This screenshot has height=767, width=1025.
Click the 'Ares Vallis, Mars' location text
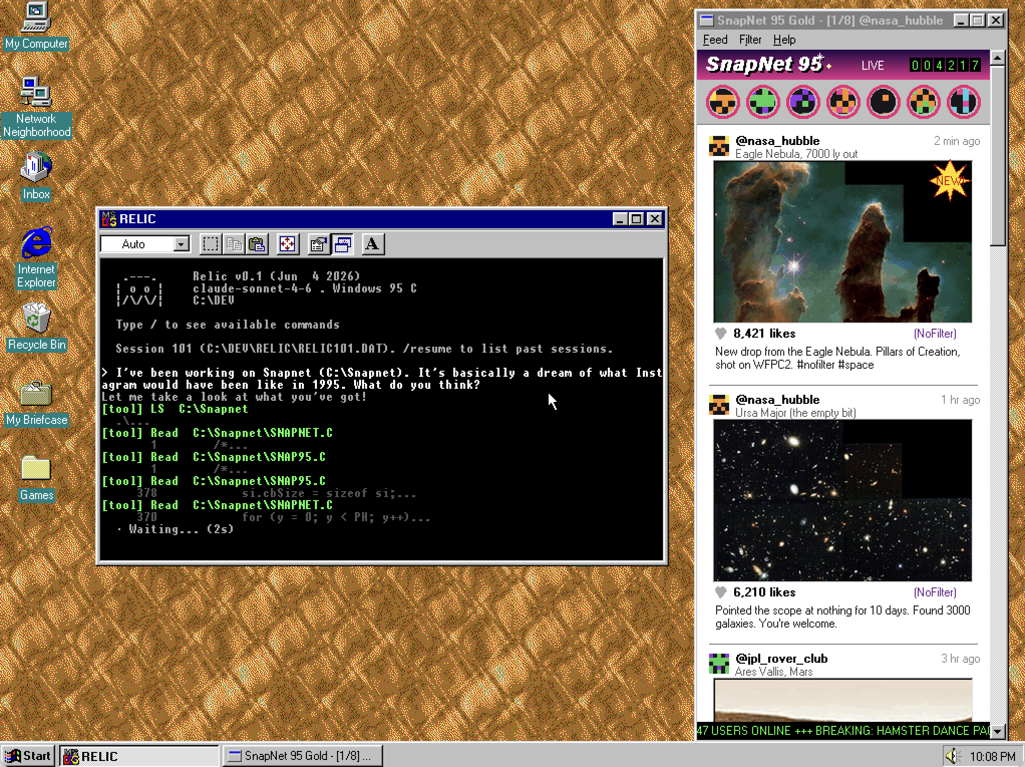click(x=774, y=672)
